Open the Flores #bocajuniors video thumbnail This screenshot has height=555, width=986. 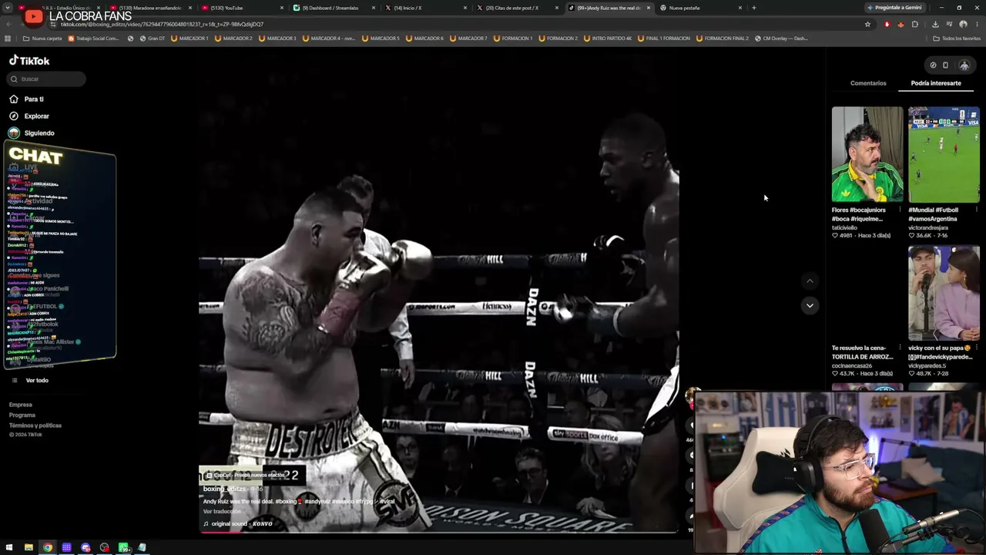coord(867,154)
